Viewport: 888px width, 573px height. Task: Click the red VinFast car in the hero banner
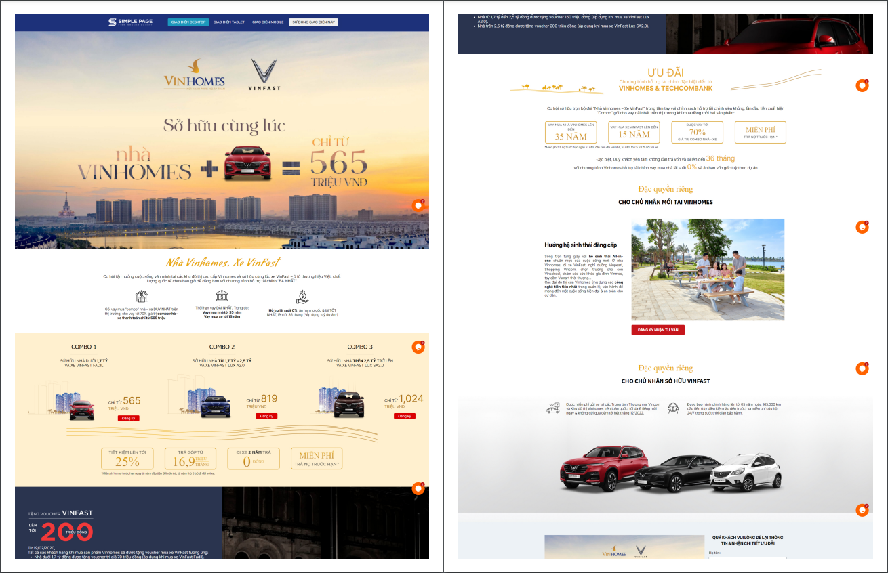tap(247, 163)
